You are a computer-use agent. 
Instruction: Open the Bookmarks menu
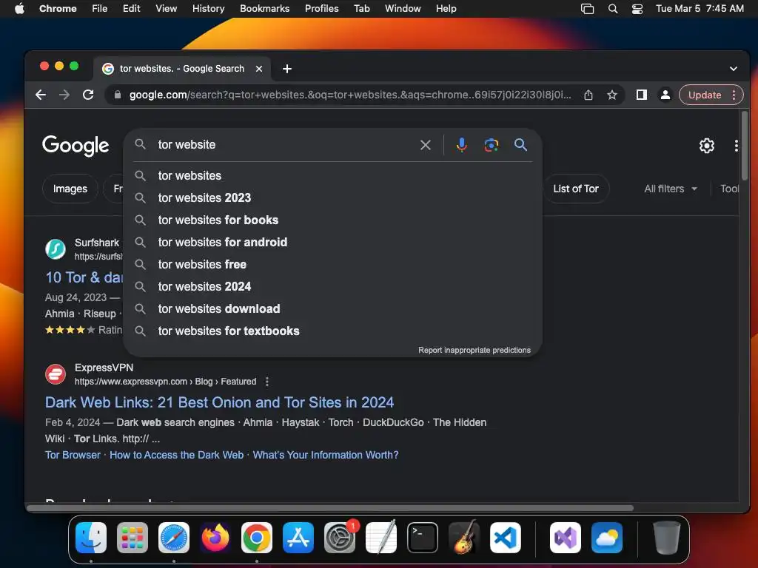coord(264,8)
